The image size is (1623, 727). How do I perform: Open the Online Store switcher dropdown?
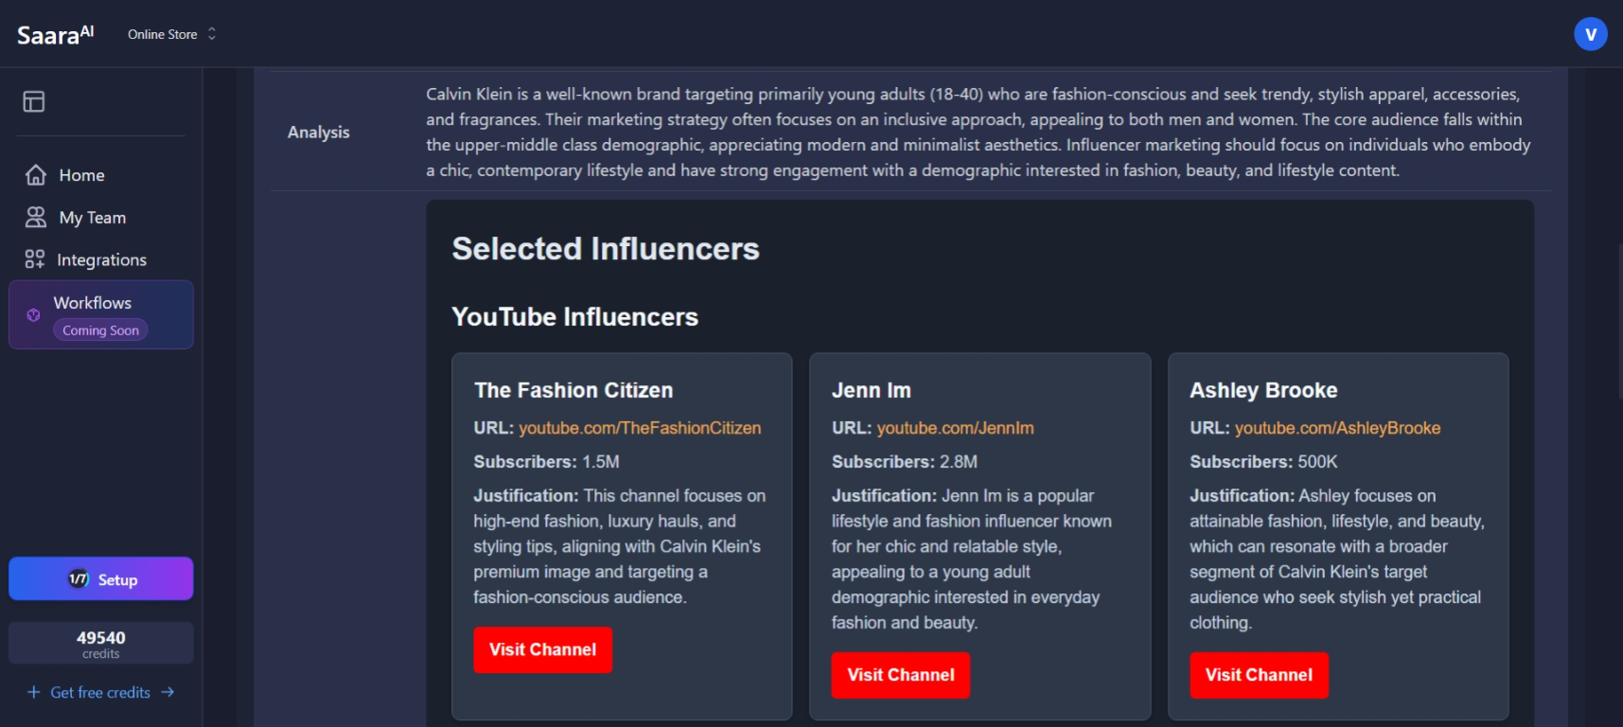click(x=171, y=34)
